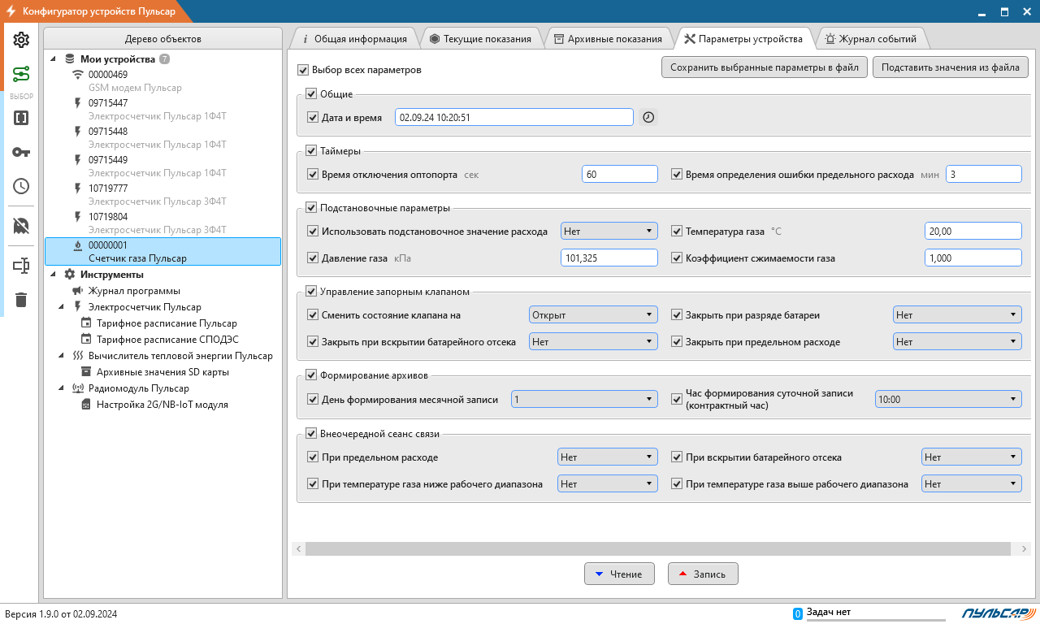
Task: Switch to Журнал событий tab
Action: [871, 38]
